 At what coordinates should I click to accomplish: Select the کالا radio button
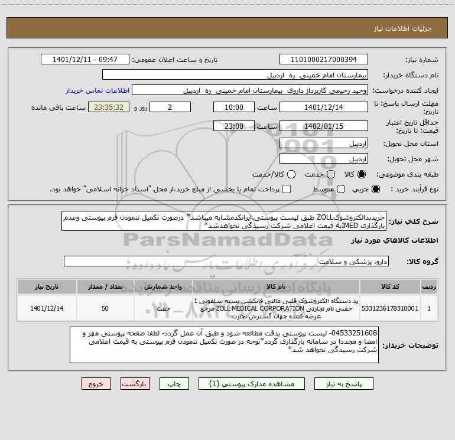click(362, 174)
